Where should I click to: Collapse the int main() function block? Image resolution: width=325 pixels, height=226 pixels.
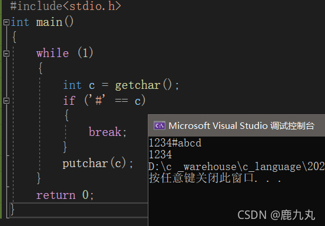point(6,22)
